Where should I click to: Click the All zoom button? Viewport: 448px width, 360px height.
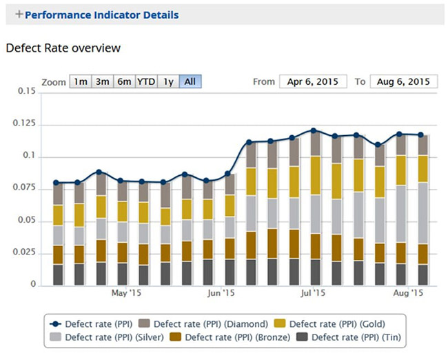190,81
